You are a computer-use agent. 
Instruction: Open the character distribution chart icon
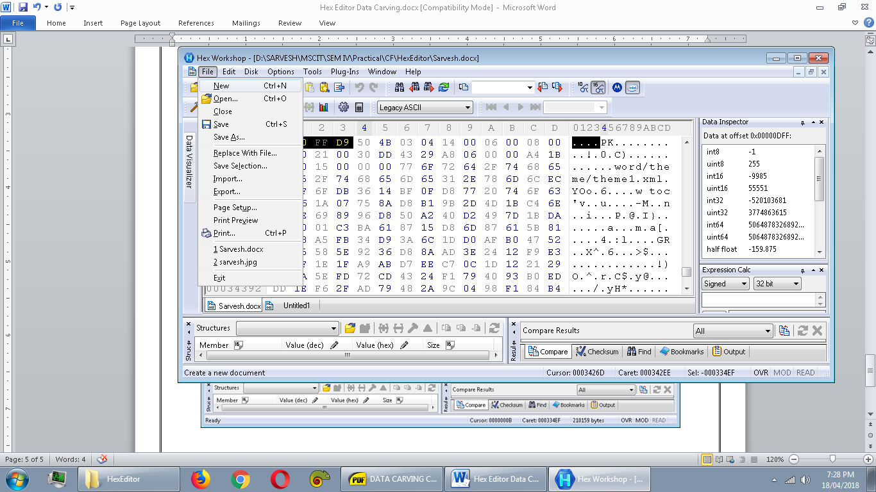pyautogui.click(x=324, y=107)
